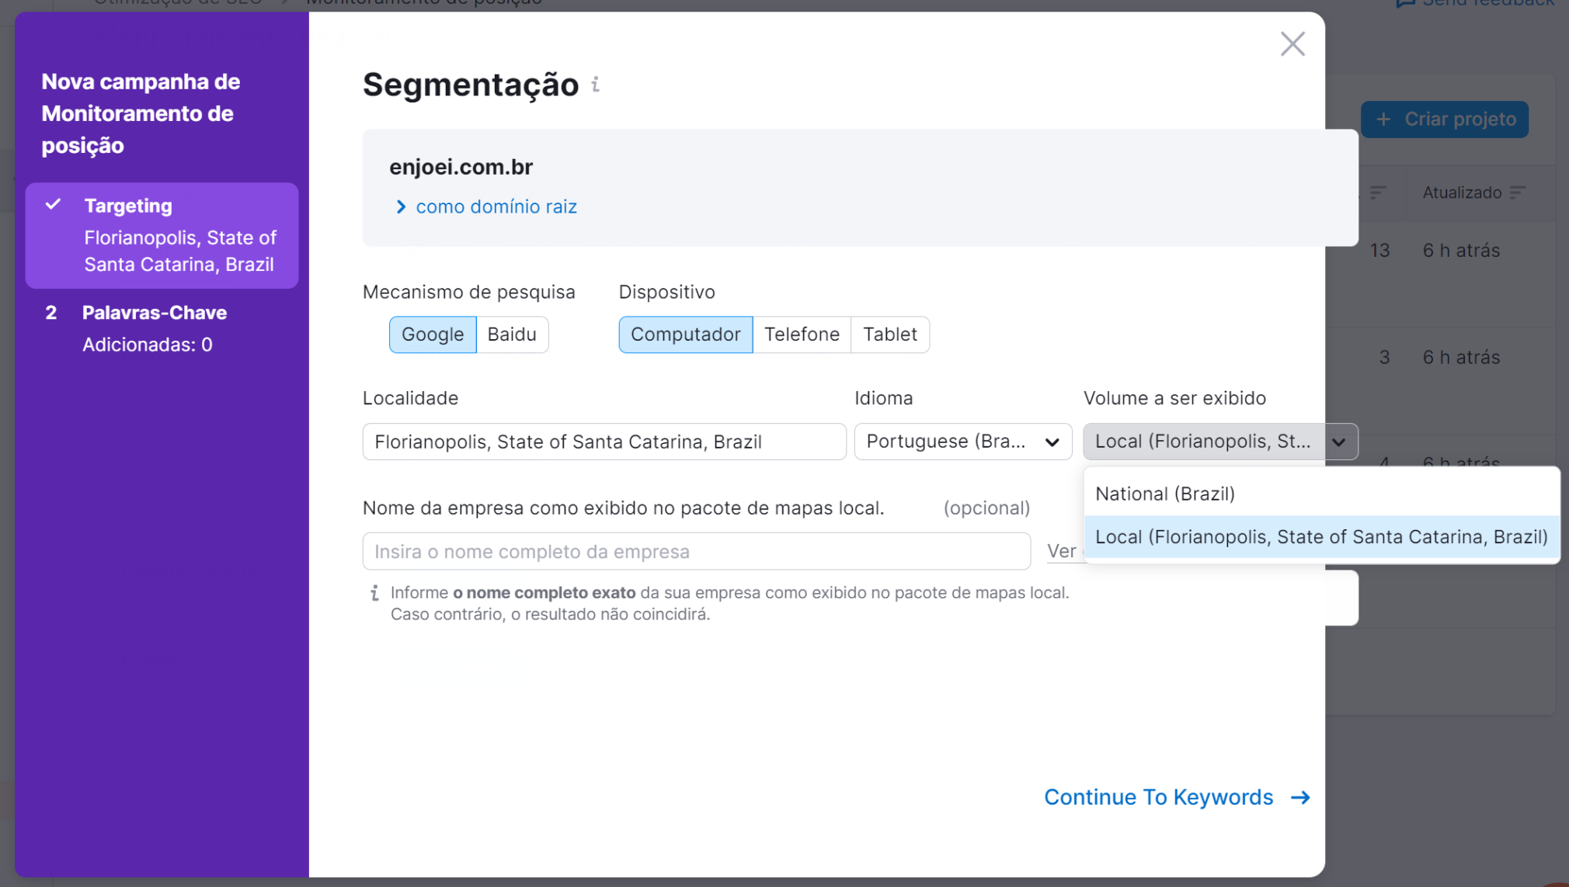Viewport: 1569px width, 887px height.
Task: Click the Baidu search engine icon
Action: tap(512, 334)
